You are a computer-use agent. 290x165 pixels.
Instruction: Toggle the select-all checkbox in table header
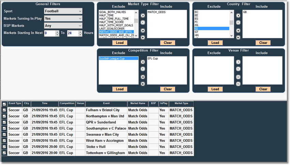pos(4,104)
